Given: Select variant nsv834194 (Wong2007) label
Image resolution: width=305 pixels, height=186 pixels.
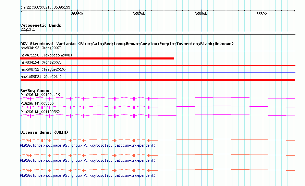Looking at the screenshot, I should [x=41, y=62].
